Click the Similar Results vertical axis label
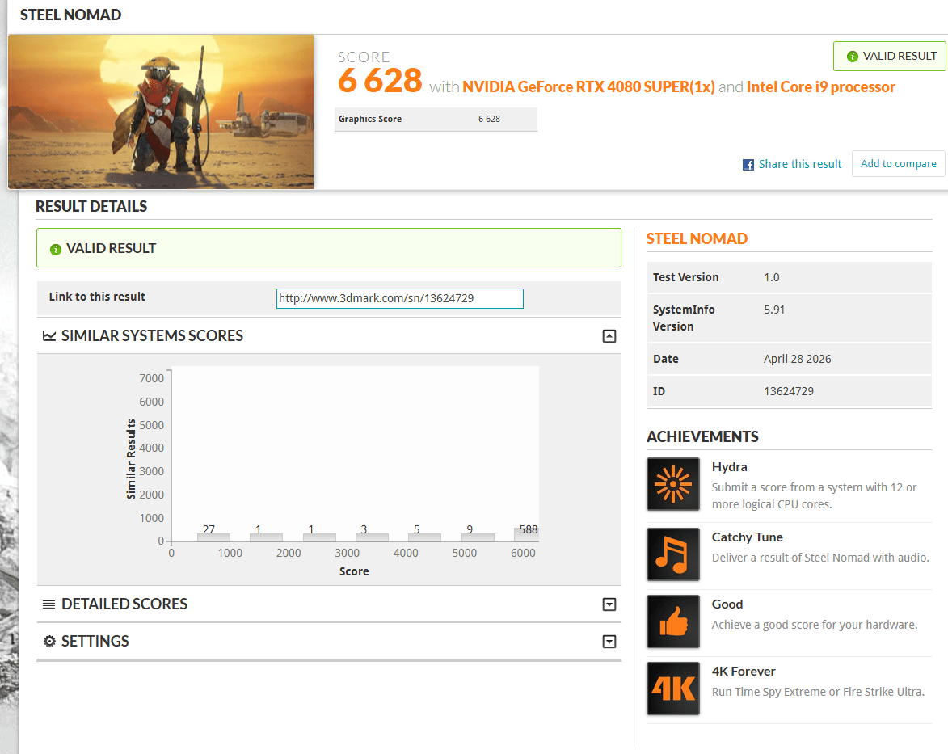 coord(131,459)
